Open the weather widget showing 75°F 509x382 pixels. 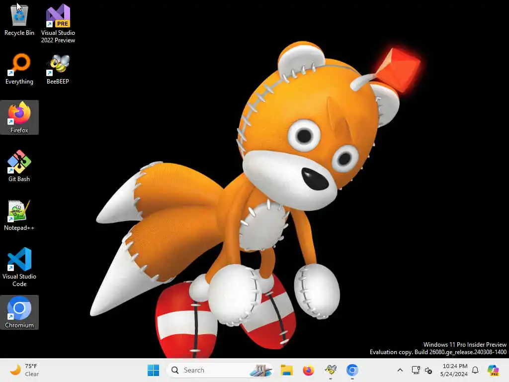click(x=25, y=370)
